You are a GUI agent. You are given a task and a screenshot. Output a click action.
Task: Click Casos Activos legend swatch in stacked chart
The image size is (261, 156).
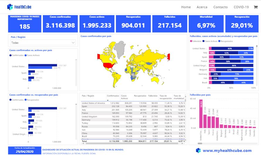(x=203, y=41)
